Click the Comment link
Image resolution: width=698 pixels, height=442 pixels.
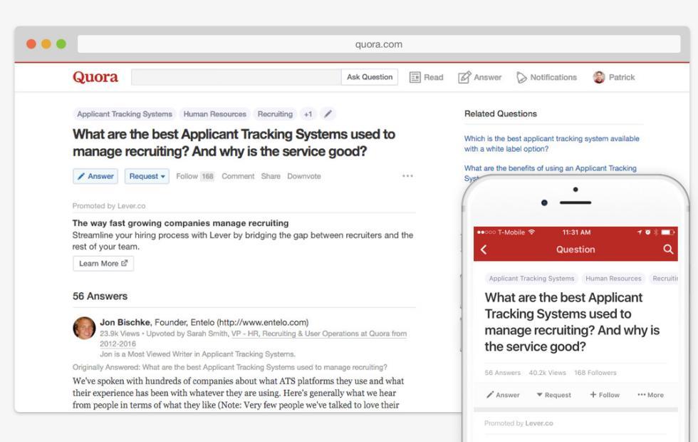pyautogui.click(x=238, y=177)
